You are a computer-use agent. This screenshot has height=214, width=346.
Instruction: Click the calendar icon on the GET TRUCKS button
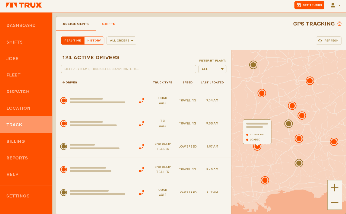tap(298, 5)
